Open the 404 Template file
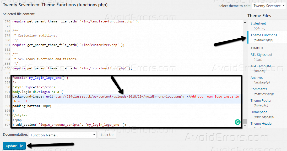The image size is (287, 151). coord(261,66)
